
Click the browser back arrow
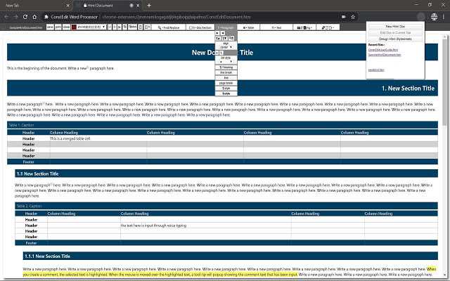6,15
